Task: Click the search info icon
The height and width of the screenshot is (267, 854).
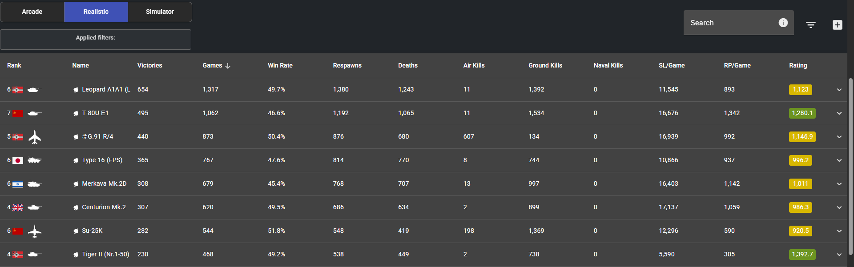Action: pyautogui.click(x=783, y=23)
